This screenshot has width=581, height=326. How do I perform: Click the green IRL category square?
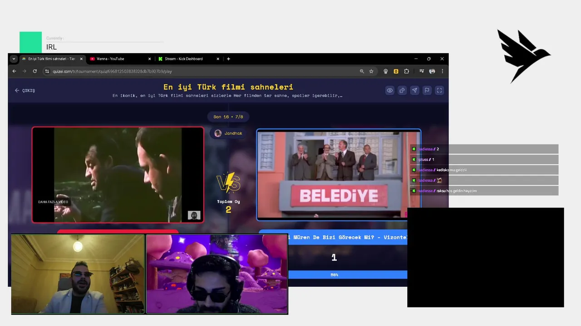[x=30, y=43]
